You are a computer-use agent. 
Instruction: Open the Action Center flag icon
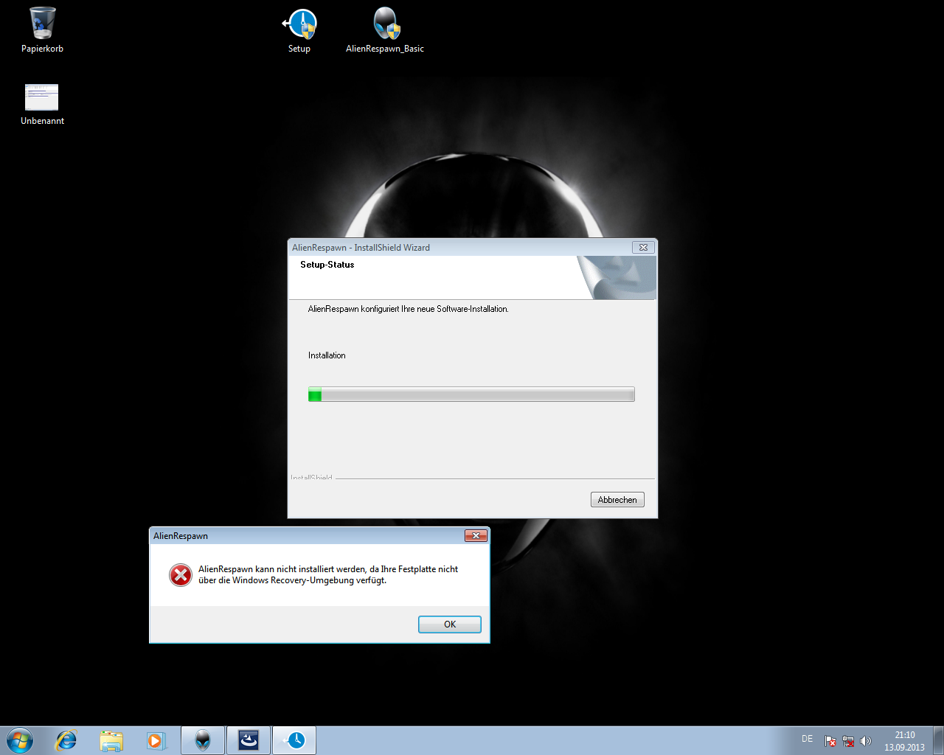830,741
